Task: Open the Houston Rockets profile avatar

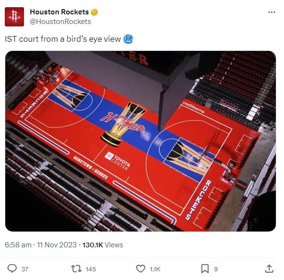Action: point(14,17)
